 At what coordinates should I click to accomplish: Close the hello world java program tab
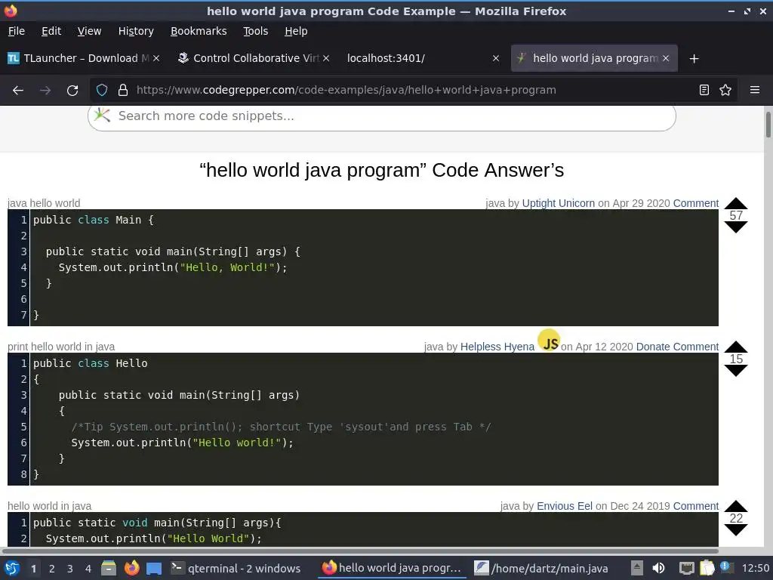point(666,58)
